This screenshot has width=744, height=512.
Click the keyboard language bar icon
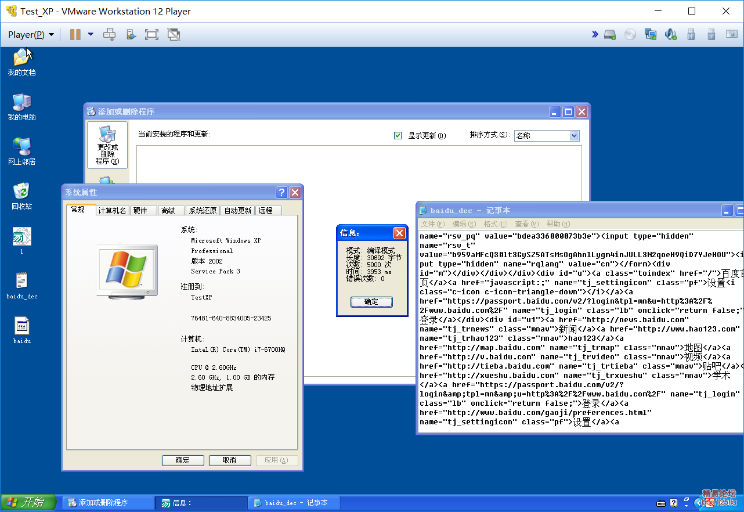(660, 503)
